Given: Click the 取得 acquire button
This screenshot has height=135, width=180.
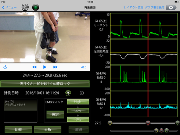Looking at the screenshot, I should (x=79, y=129).
